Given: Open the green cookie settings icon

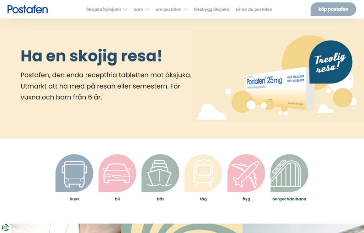Looking at the screenshot, I should pyautogui.click(x=5, y=227).
